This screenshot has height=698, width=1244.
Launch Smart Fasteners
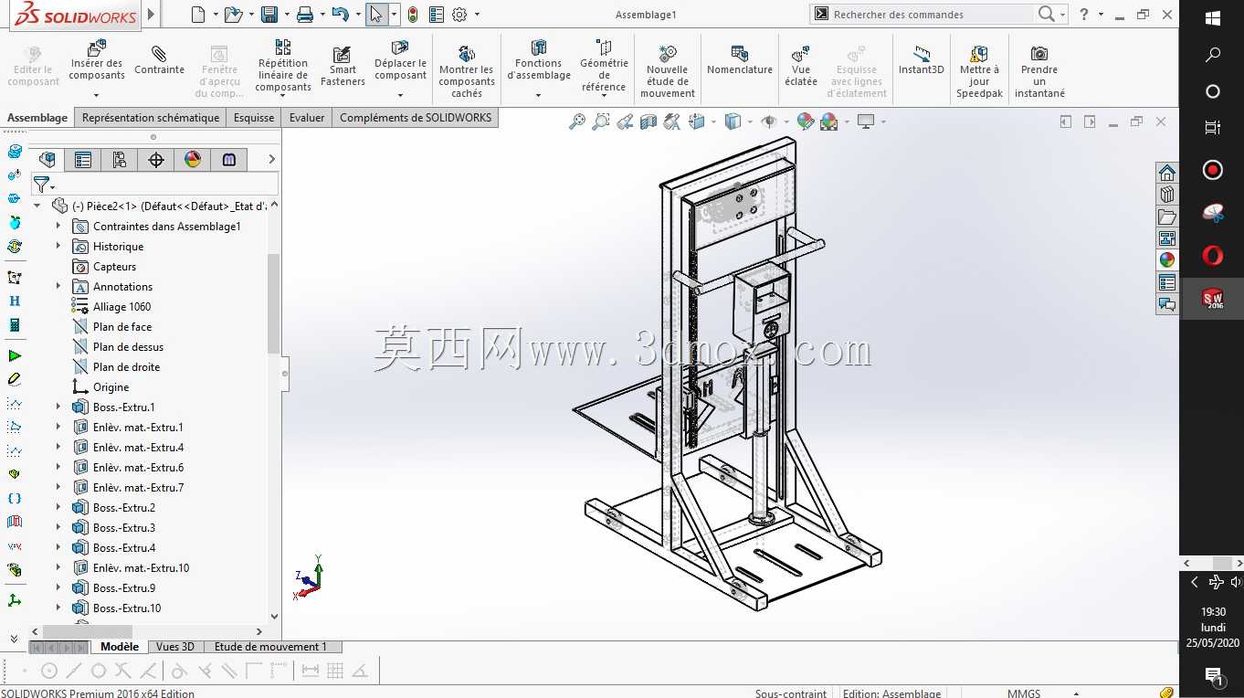[x=343, y=67]
